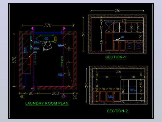Click the IRON TABLE label
162x122 pixels.
coord(46,38)
